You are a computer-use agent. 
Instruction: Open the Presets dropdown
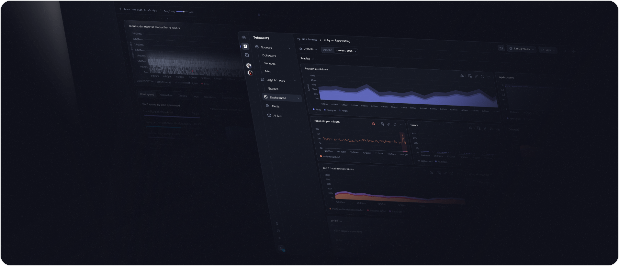[x=308, y=49]
